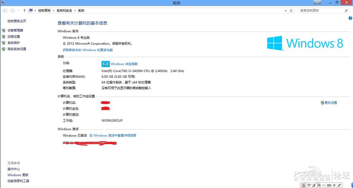Open Help via the blue question mark
This screenshot has width=353, height=188.
[x=350, y=18]
